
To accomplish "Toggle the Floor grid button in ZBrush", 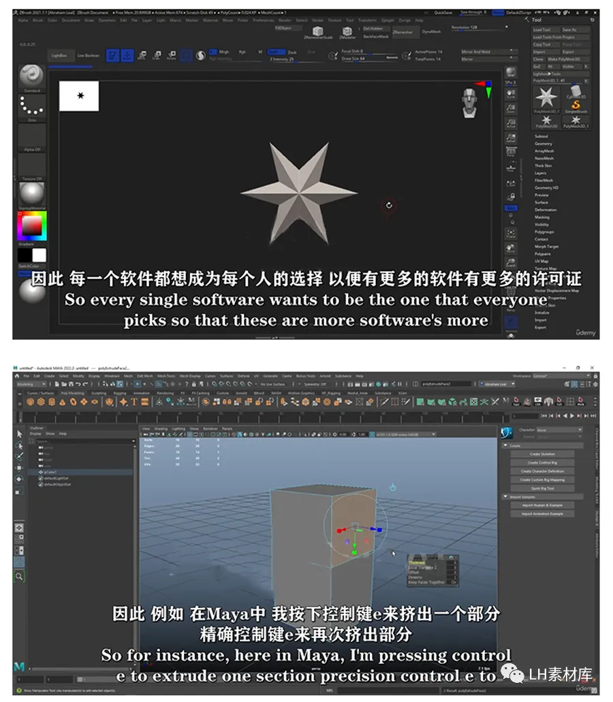I will (510, 168).
